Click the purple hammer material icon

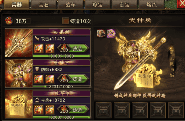[x=111, y=33]
